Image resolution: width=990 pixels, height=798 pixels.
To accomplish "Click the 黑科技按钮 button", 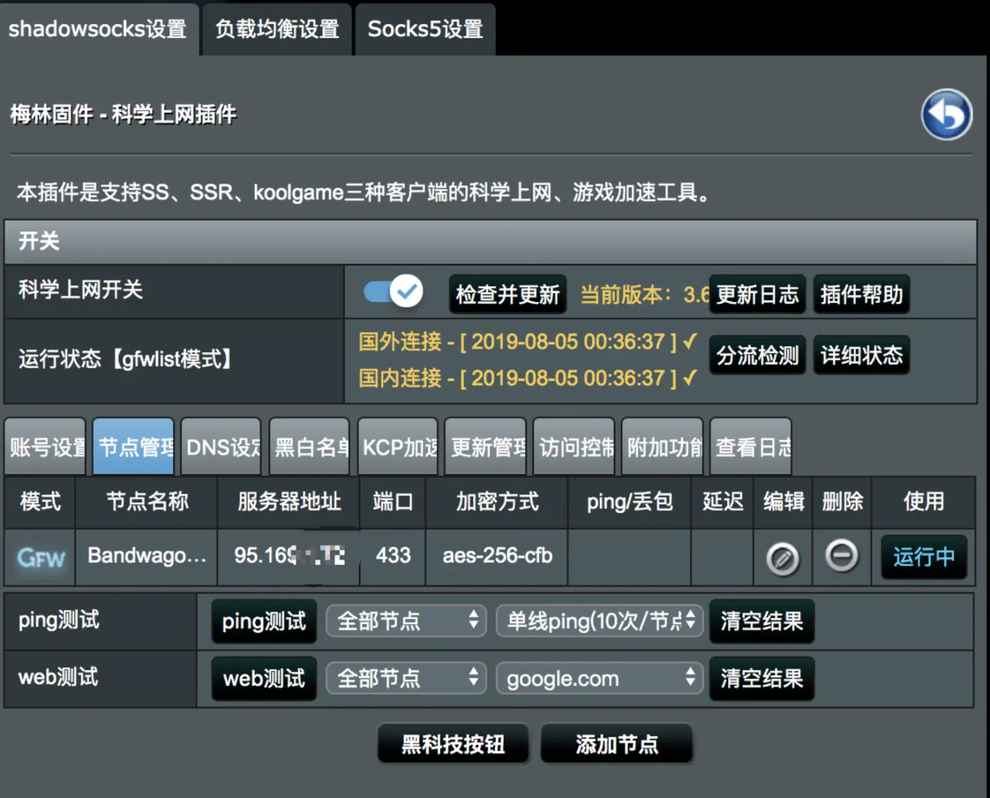I will (453, 744).
